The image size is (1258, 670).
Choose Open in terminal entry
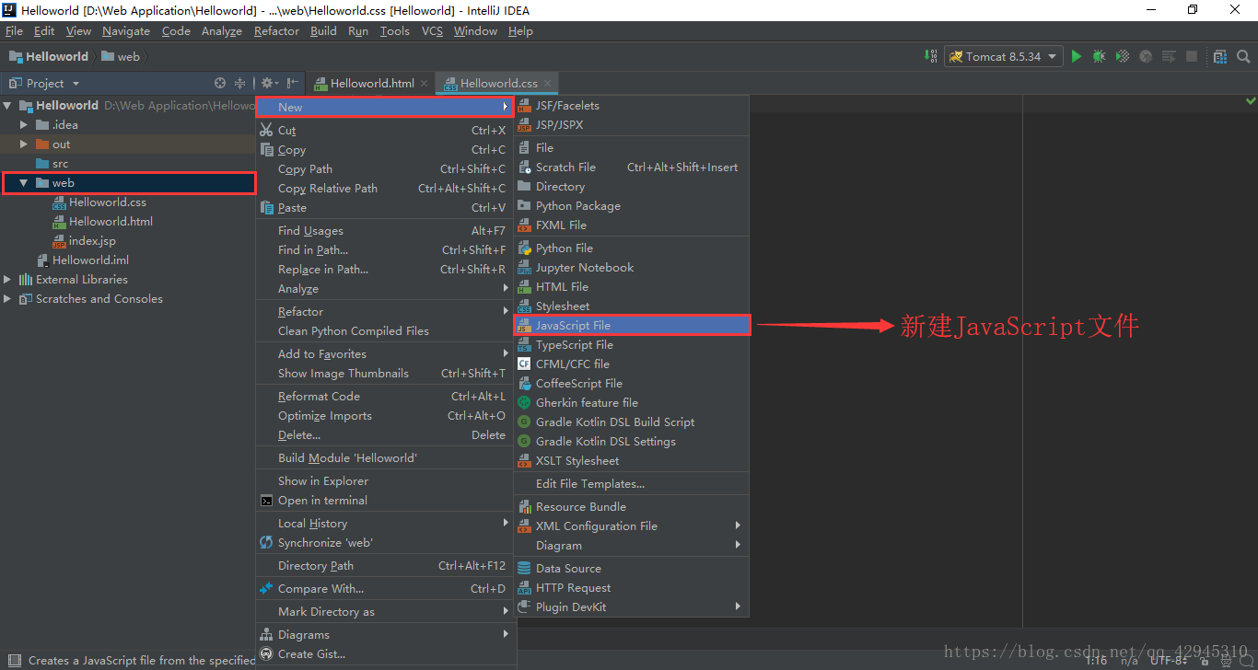385,501
